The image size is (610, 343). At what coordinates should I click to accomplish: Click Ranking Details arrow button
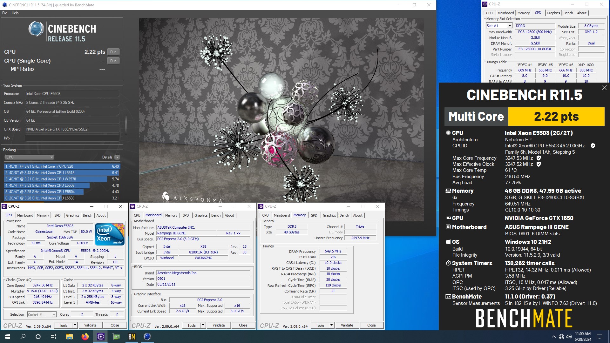point(117,157)
